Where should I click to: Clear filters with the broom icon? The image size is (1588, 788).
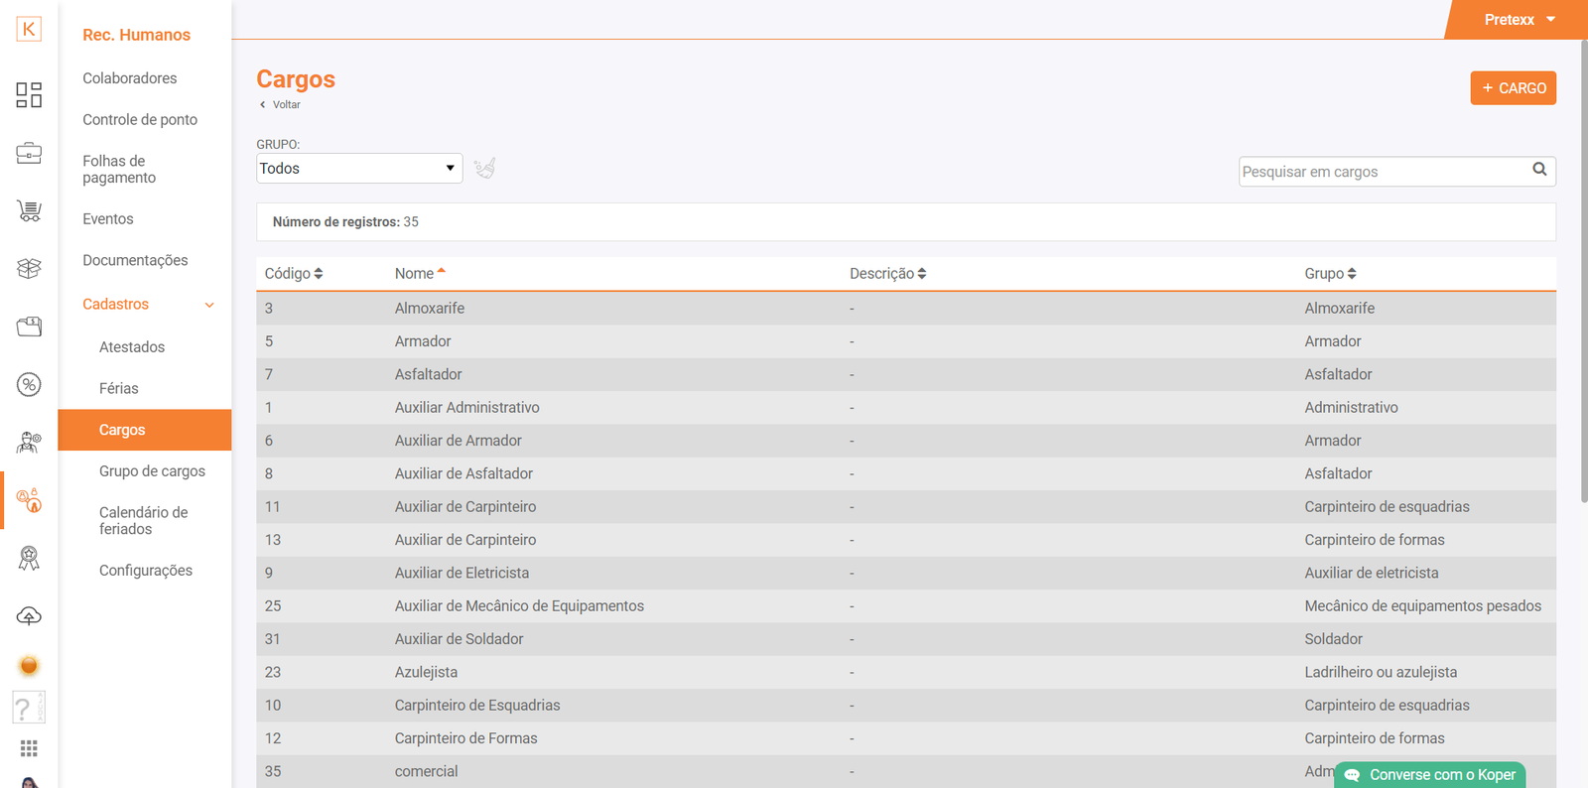[484, 169]
